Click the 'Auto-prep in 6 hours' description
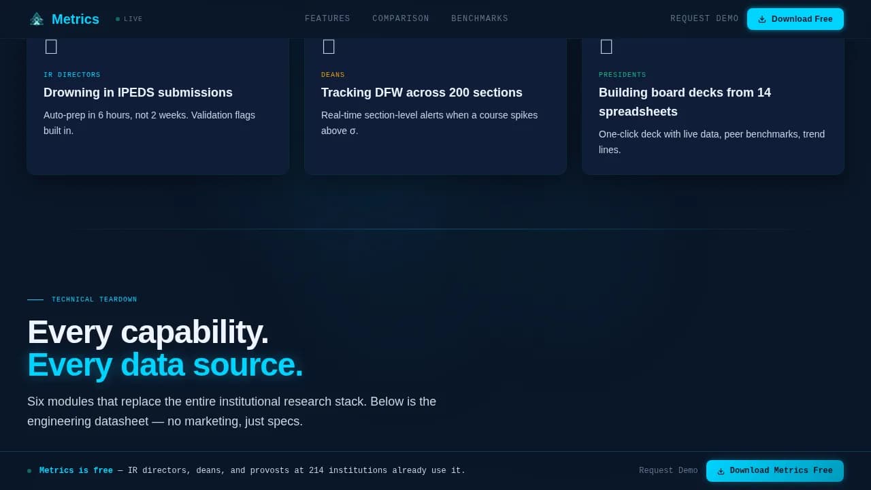The image size is (871, 490). tap(150, 122)
